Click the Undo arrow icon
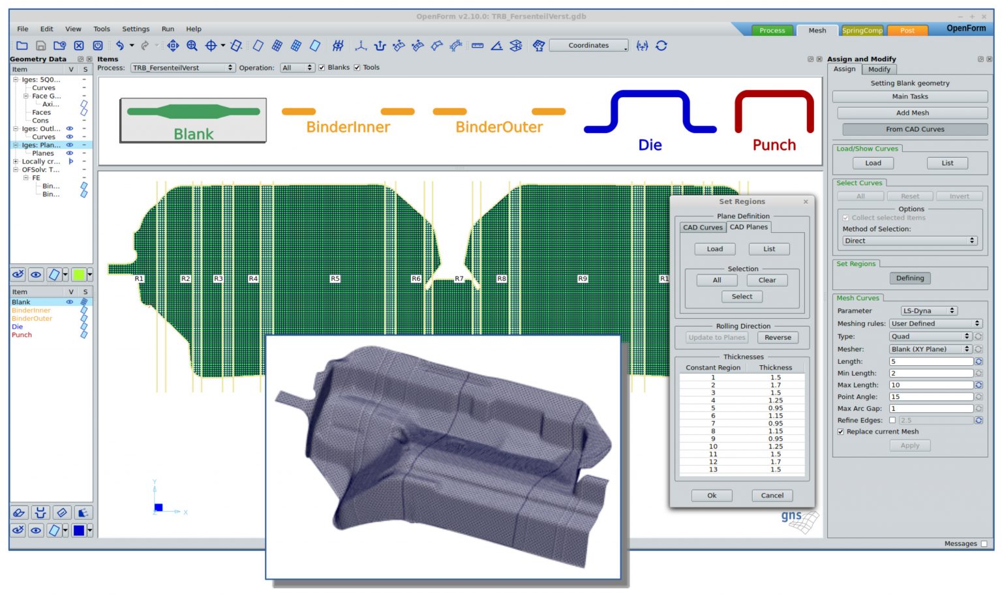 tap(121, 46)
